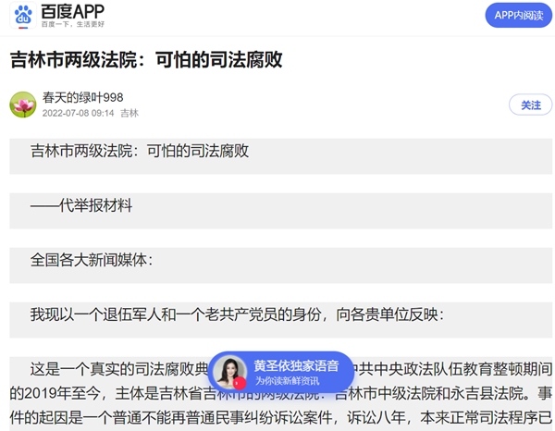The width and height of the screenshot is (555, 431).
Task: Click the first gray paragraph repeating the title
Action: pyautogui.click(x=139, y=151)
